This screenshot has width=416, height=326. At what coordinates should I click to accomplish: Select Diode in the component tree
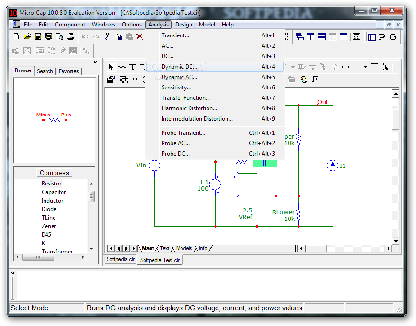pos(49,209)
